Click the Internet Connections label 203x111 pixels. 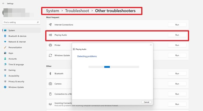64,25
